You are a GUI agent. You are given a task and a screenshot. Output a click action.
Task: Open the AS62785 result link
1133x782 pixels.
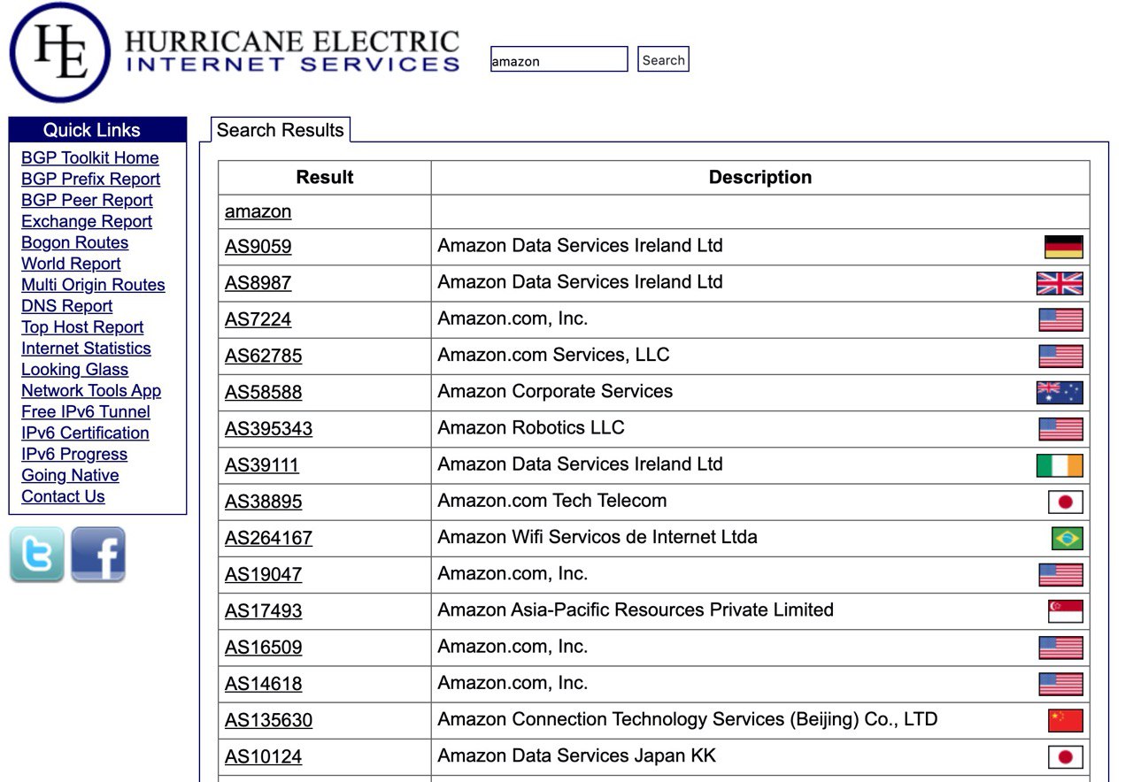point(263,356)
